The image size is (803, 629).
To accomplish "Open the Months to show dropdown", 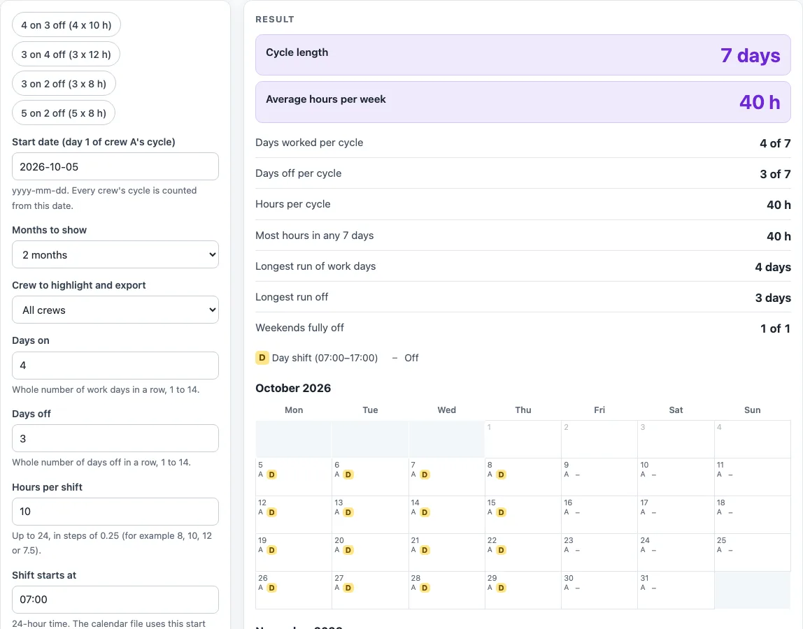I will point(115,254).
